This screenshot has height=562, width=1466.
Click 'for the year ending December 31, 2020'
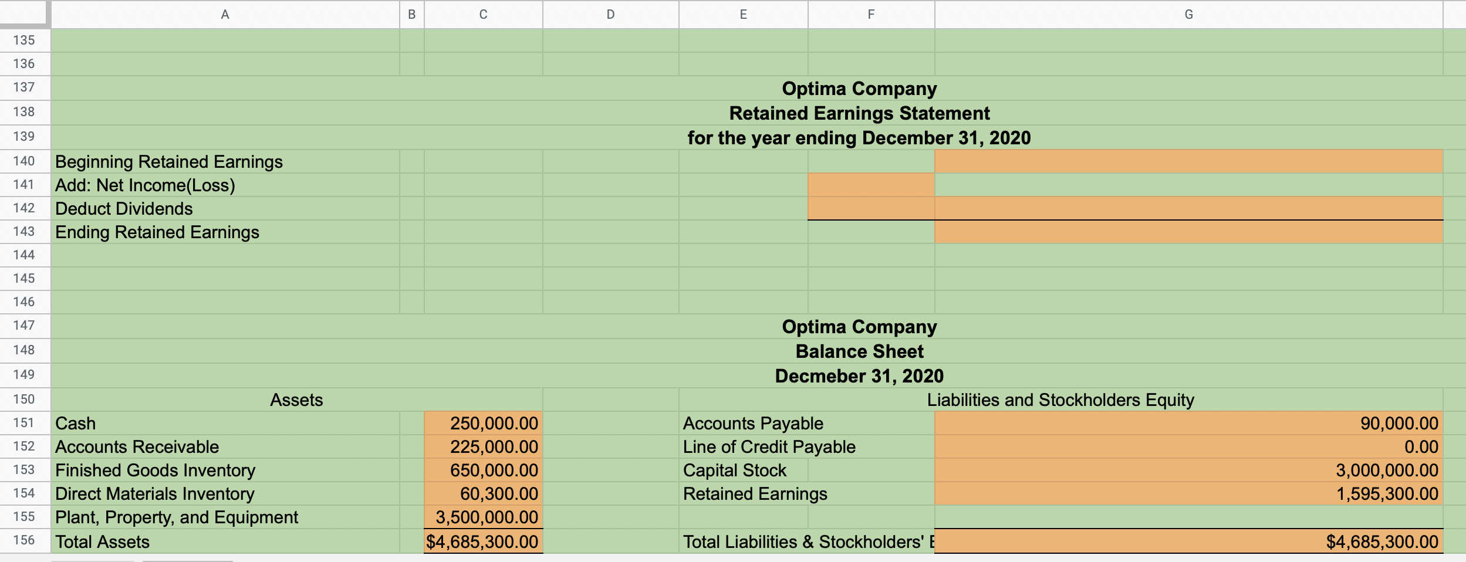point(859,138)
